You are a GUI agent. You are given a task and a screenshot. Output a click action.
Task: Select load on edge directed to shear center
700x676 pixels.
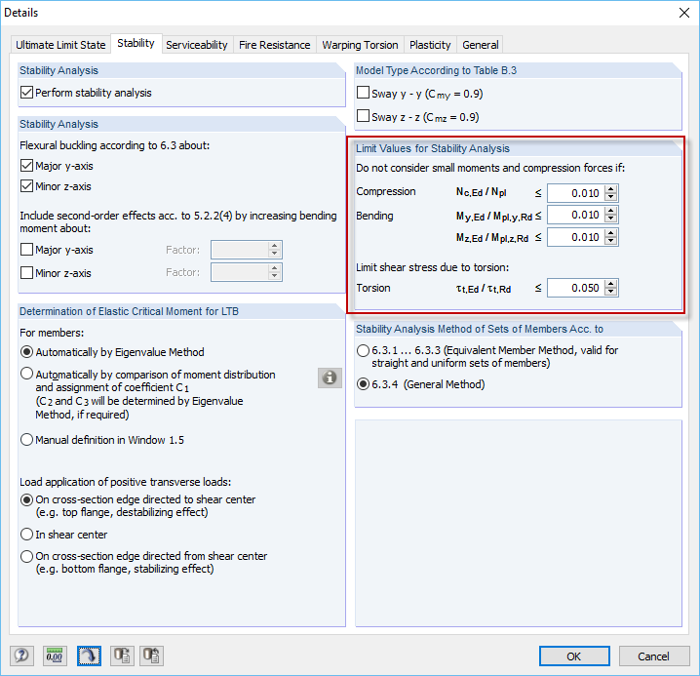[x=26, y=499]
